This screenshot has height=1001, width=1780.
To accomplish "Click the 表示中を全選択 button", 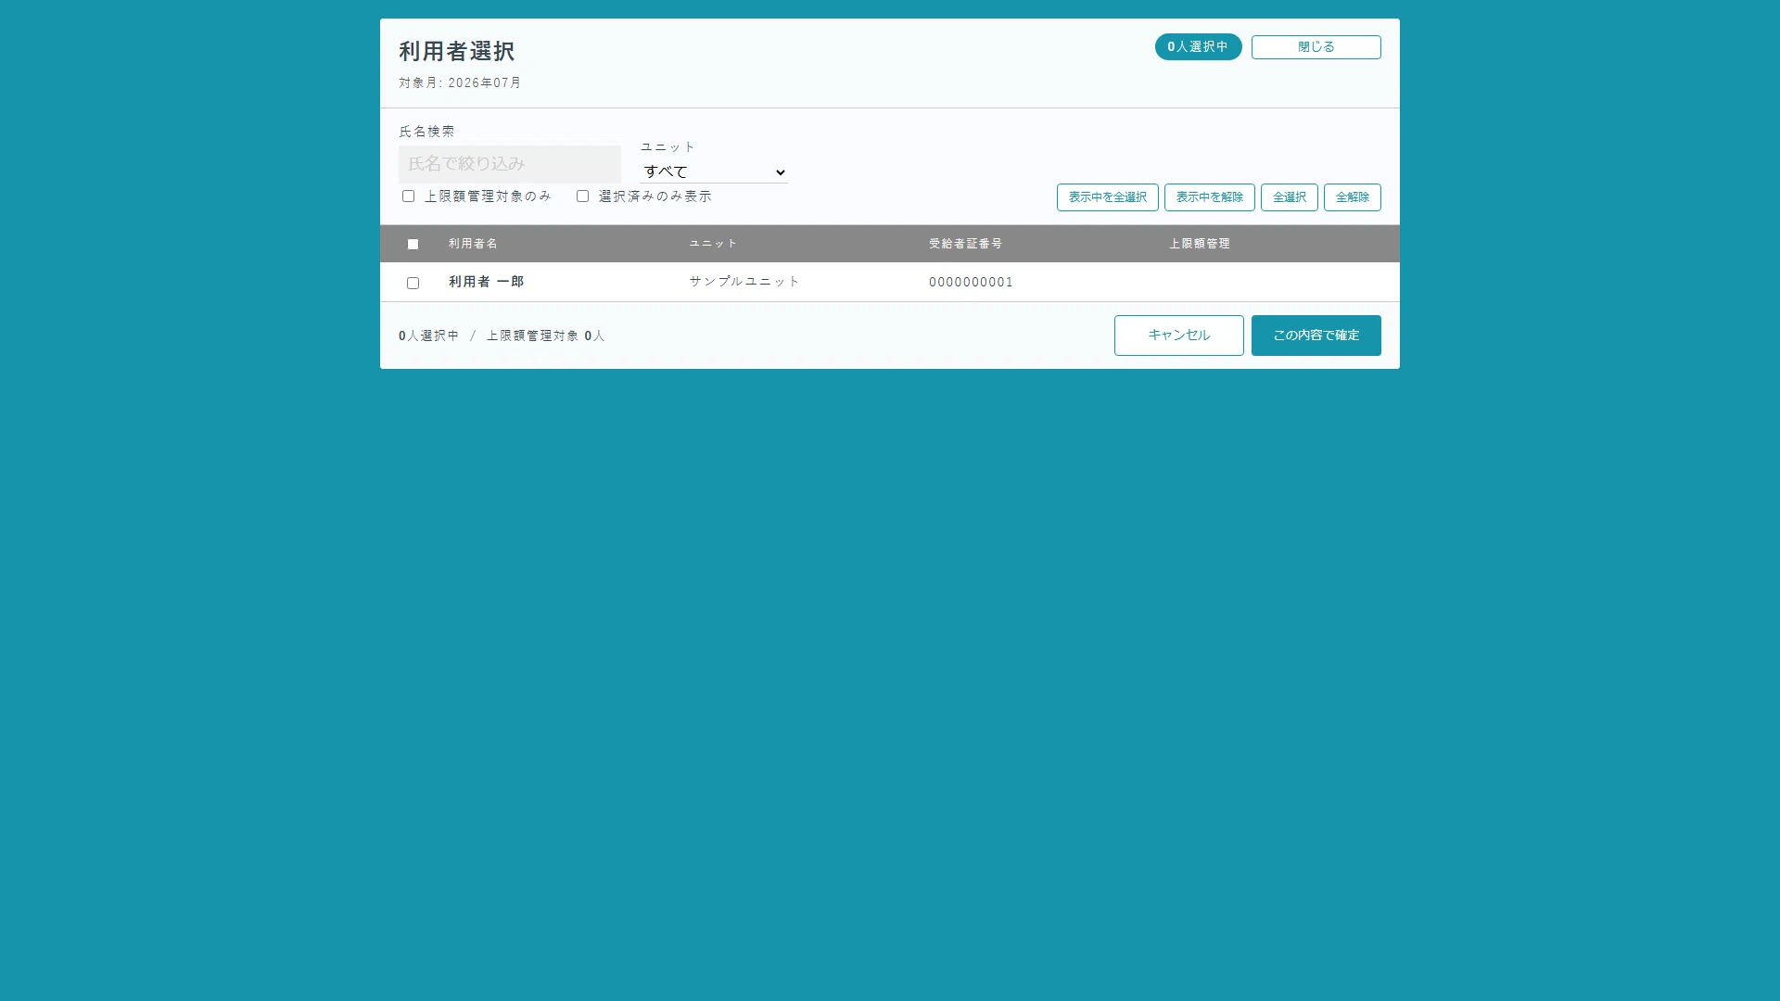I will (1107, 197).
